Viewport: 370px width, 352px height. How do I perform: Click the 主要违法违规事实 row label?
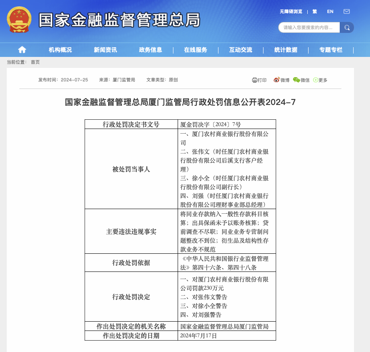(x=131, y=231)
